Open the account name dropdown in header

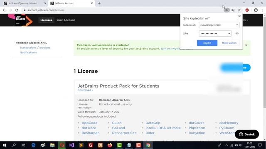(246, 20)
